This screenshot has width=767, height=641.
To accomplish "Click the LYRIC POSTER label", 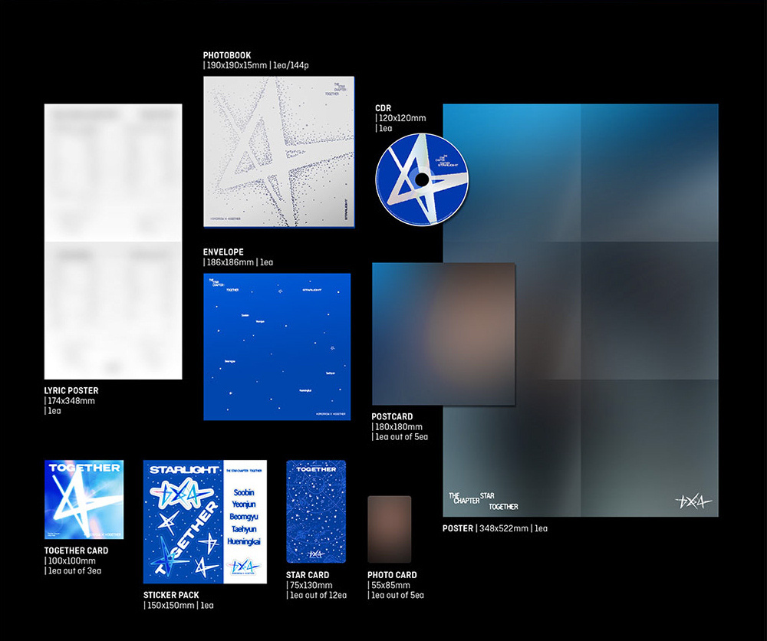I will point(71,391).
